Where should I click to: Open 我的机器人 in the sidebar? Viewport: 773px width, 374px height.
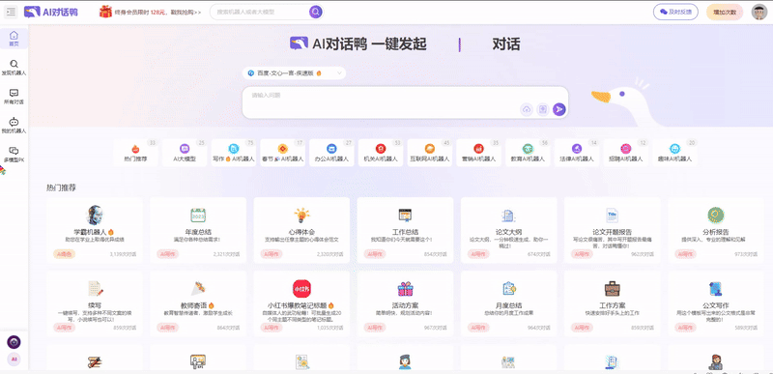(14, 126)
